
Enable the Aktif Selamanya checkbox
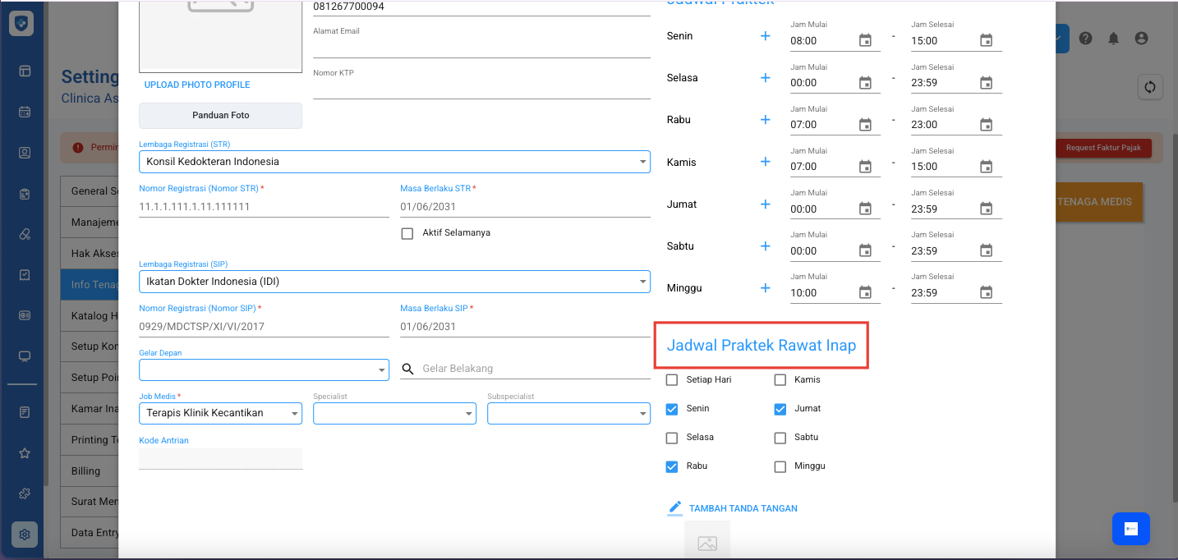pyautogui.click(x=407, y=233)
